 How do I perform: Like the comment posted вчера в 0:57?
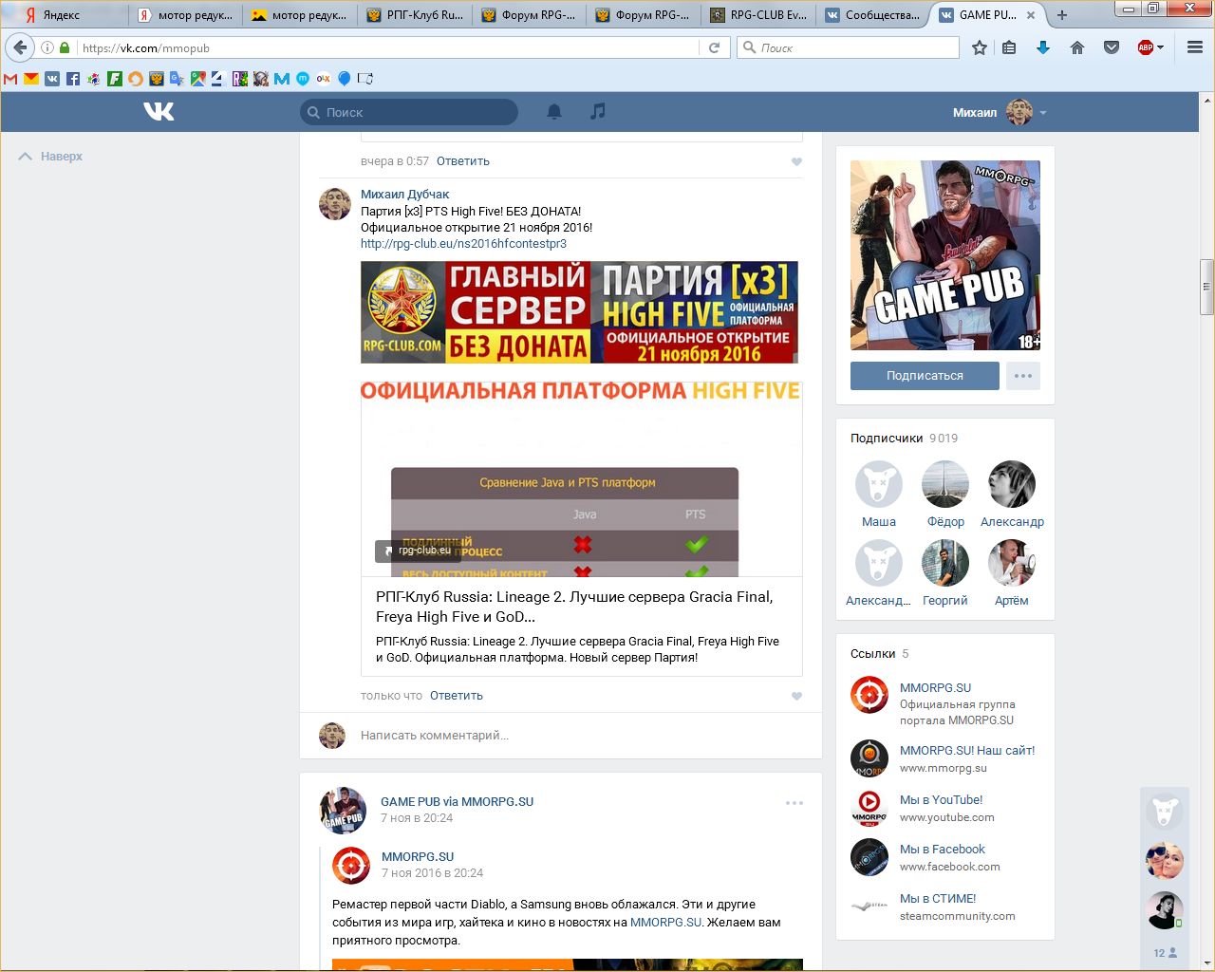[x=796, y=161]
